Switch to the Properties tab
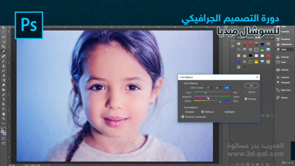This screenshot has height=166, width=295. click(x=241, y=38)
